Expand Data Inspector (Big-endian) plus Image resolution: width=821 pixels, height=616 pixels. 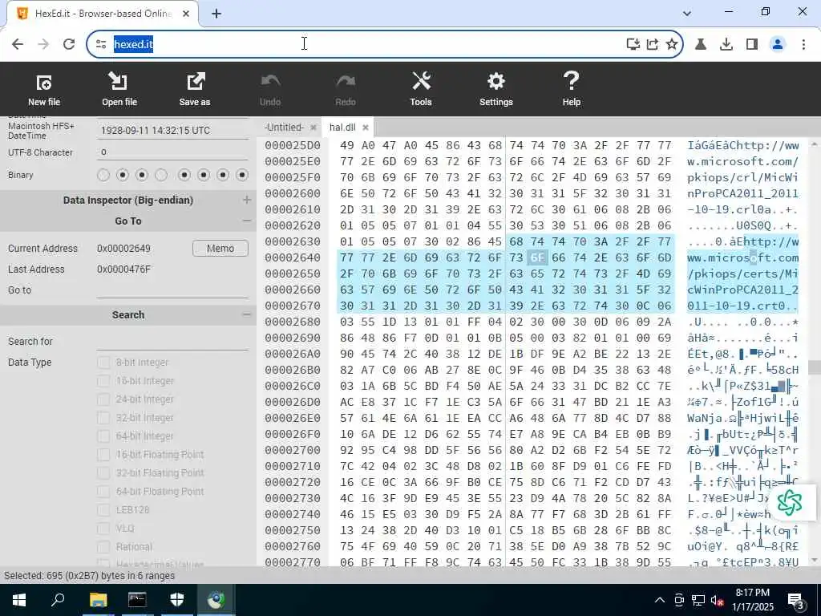pos(247,200)
